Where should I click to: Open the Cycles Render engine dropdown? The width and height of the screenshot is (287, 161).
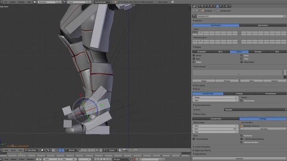(x=103, y=2)
